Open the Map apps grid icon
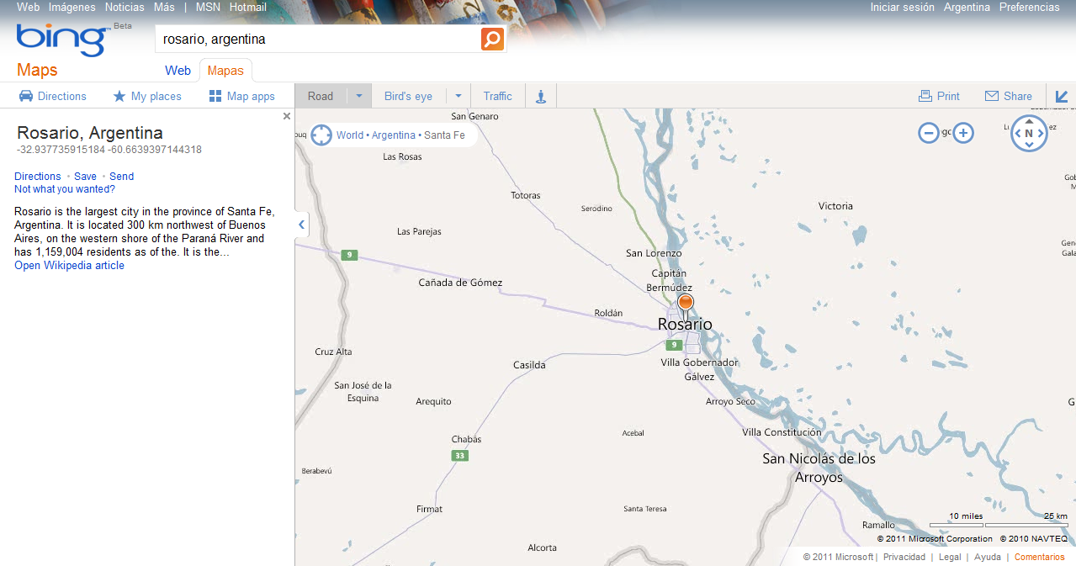1076x566 pixels. point(214,96)
